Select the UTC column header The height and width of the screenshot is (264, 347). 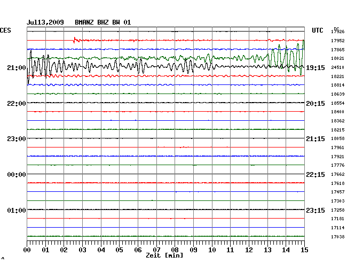point(317,30)
